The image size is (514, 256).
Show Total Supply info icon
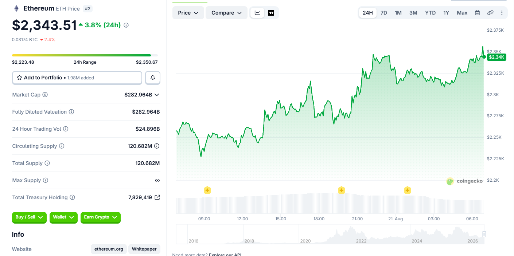point(47,163)
